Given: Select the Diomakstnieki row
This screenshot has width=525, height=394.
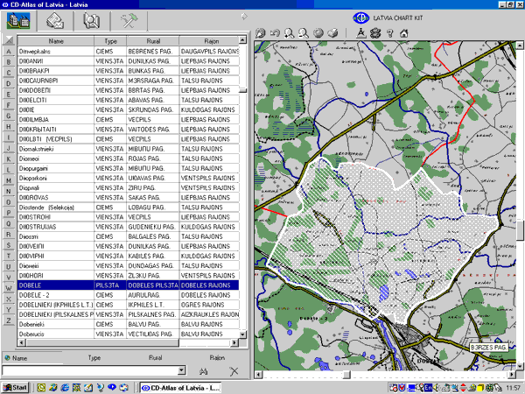Looking at the screenshot, I should pyautogui.click(x=129, y=149).
